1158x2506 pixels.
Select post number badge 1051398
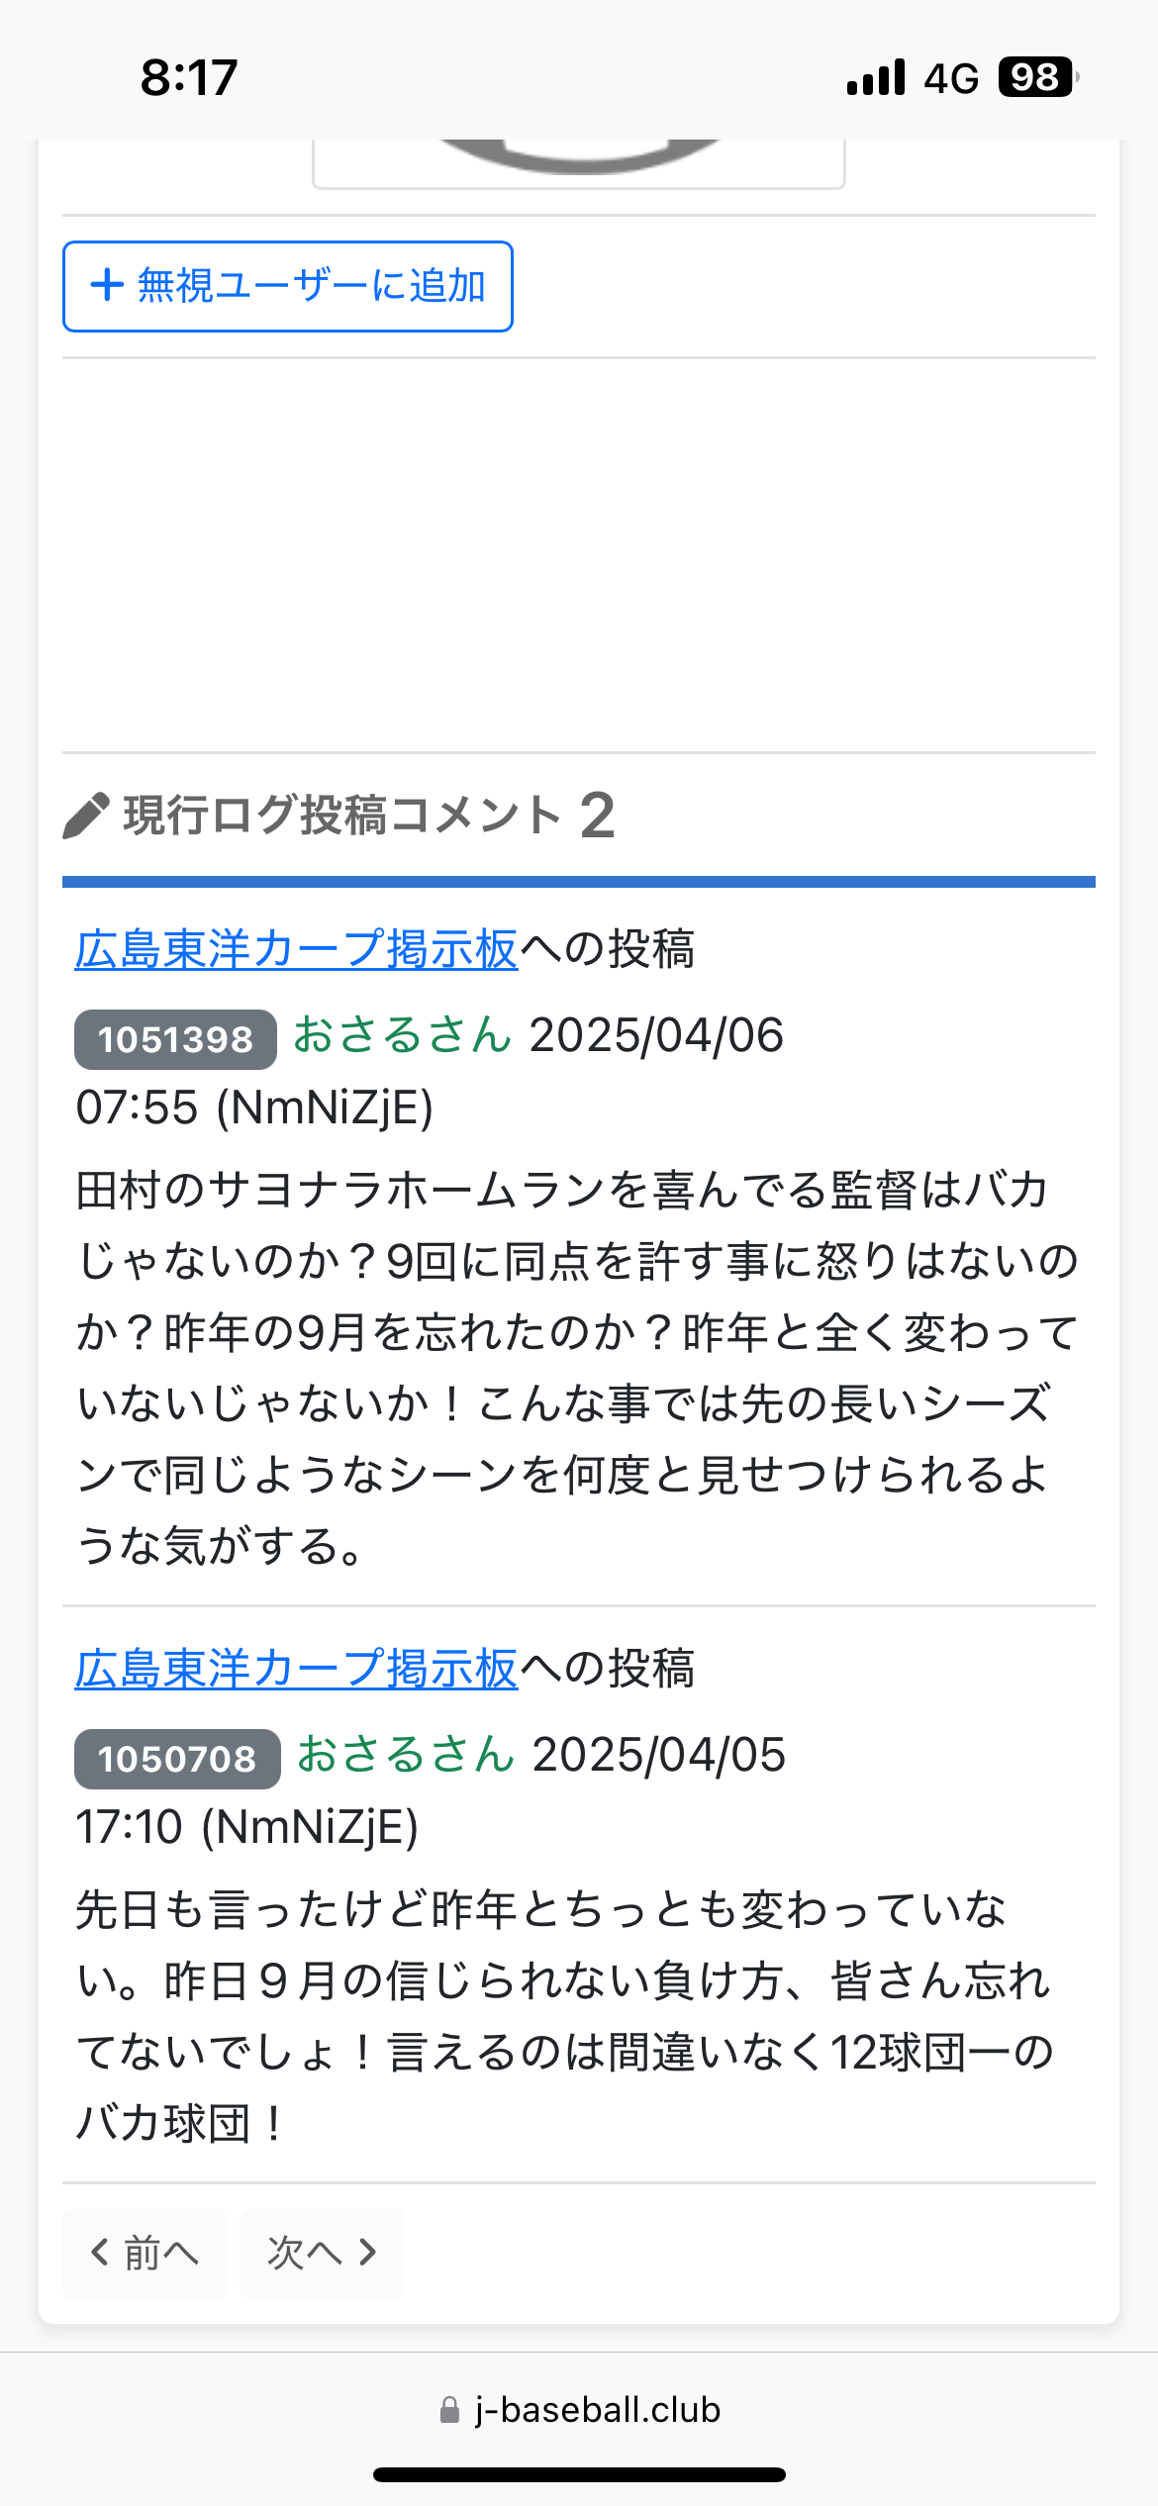point(175,1039)
